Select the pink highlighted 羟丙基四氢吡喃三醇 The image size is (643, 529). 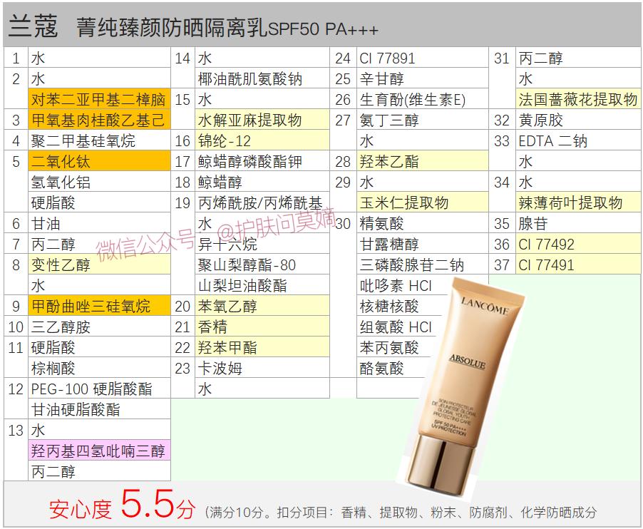(99, 451)
